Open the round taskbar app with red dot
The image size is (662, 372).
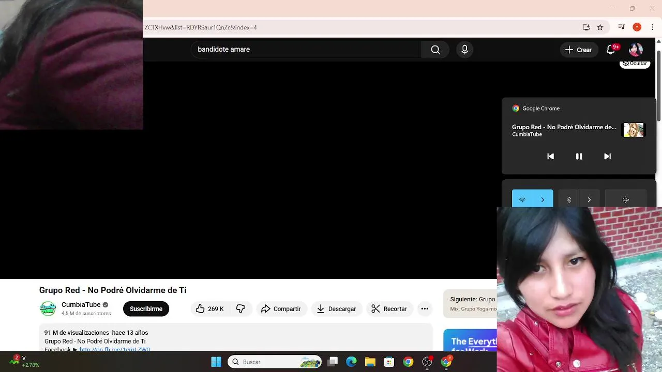coord(427,362)
